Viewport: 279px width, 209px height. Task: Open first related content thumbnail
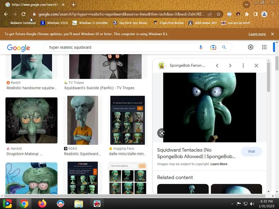pos(183,189)
